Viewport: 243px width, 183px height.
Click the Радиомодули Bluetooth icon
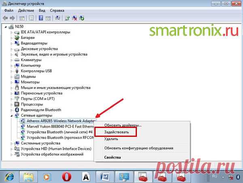(17, 110)
